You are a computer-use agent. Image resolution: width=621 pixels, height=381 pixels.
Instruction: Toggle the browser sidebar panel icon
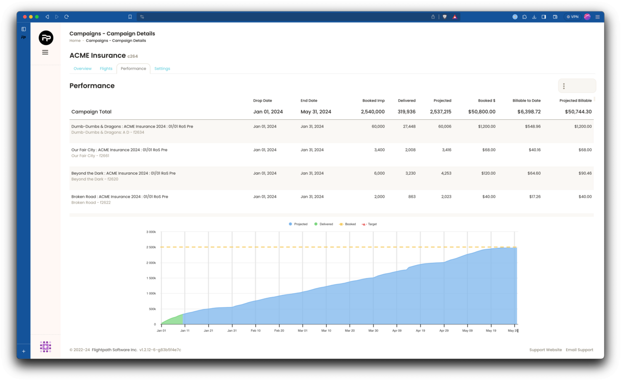[544, 17]
